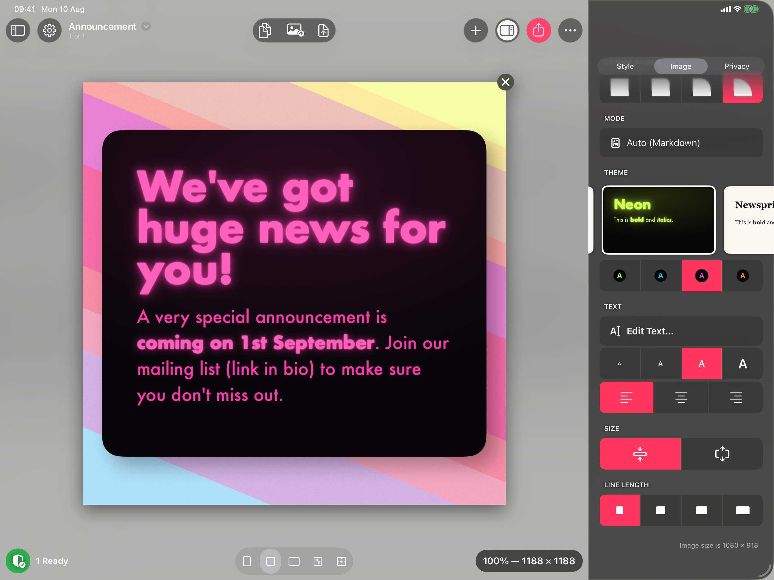
Task: Click the battery charging icon
Action: [x=751, y=9]
